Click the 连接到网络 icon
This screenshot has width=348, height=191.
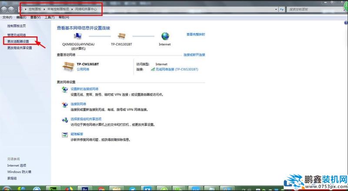pos(65,105)
